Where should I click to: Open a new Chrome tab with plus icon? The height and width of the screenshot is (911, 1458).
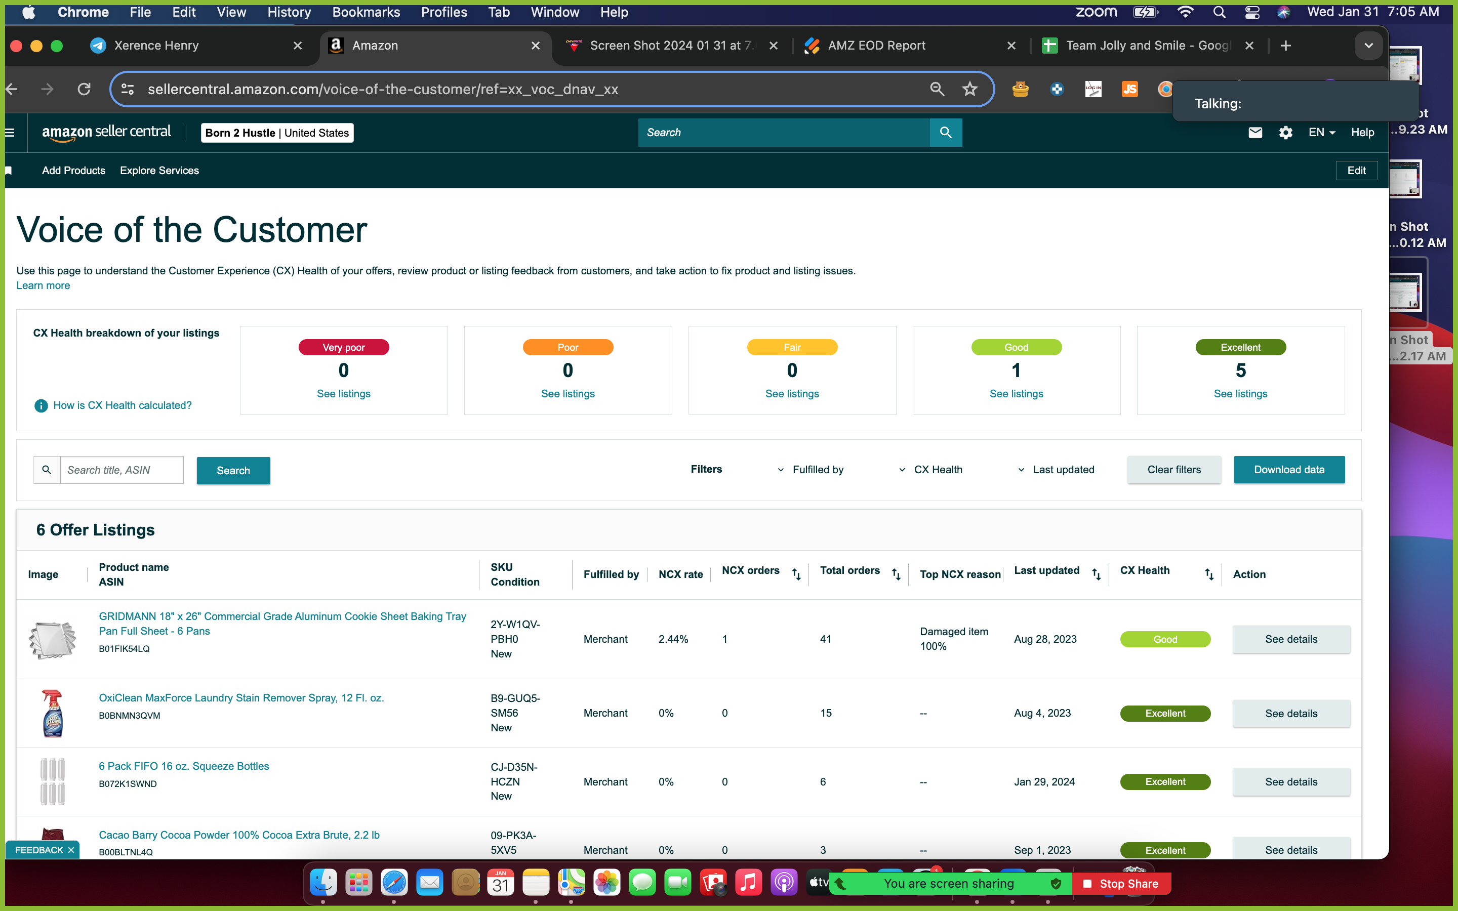(1285, 46)
